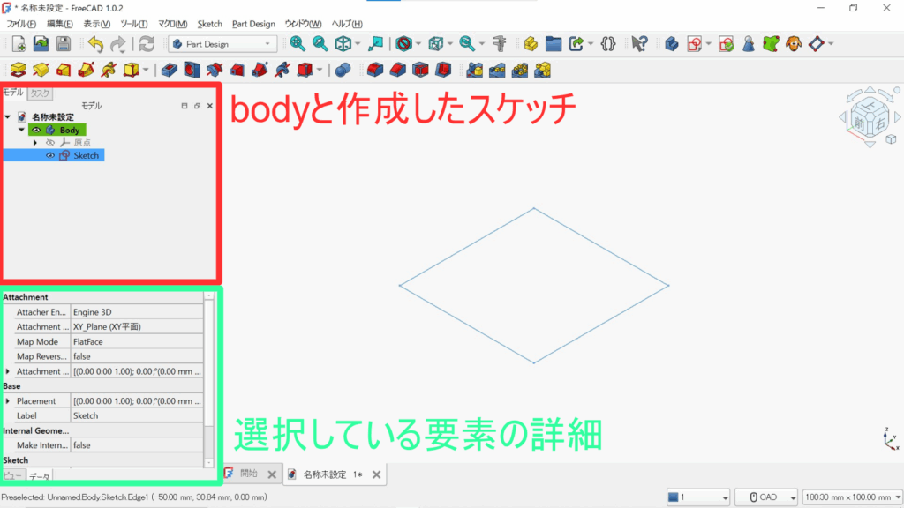The width and height of the screenshot is (904, 508).
Task: Click the Create Body icon
Action: tap(669, 43)
